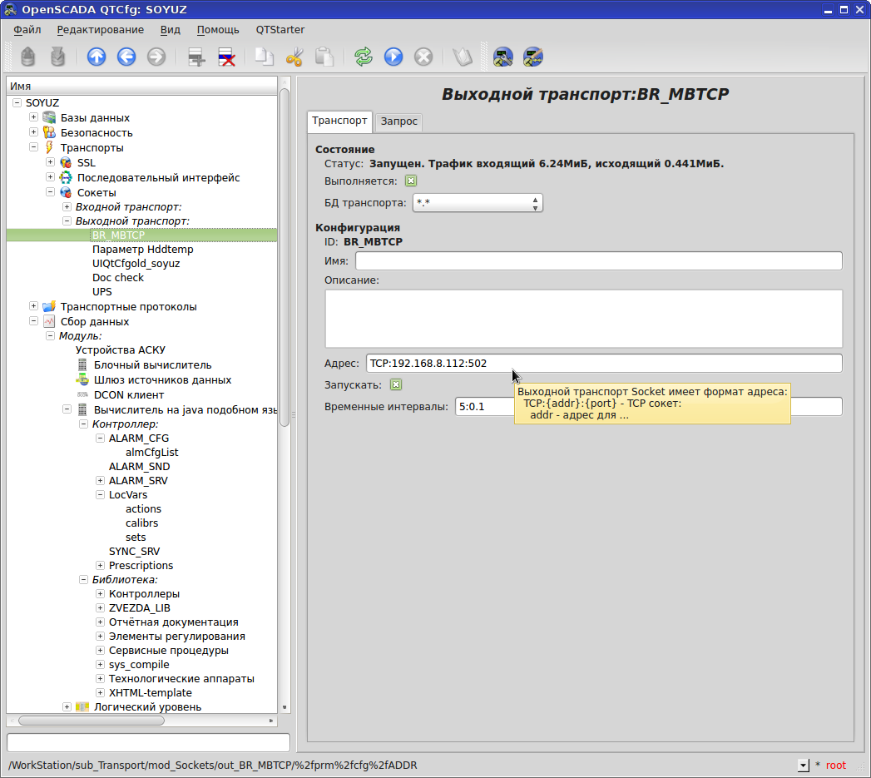Screen dimensions: 871x778
Task: Expand the Базы данных node
Action: [33, 117]
